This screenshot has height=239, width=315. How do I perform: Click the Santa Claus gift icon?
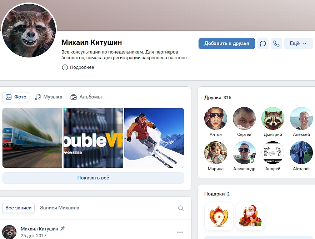click(250, 216)
